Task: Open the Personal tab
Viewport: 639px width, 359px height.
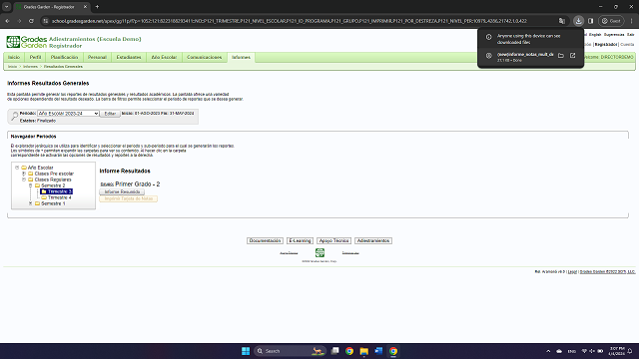Action: [x=97, y=57]
